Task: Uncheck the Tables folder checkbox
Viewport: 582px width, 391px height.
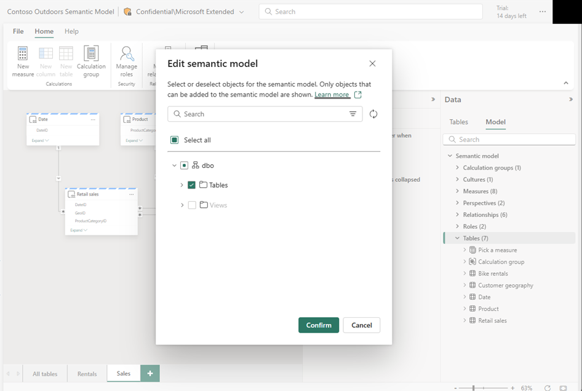Action: tap(191, 185)
